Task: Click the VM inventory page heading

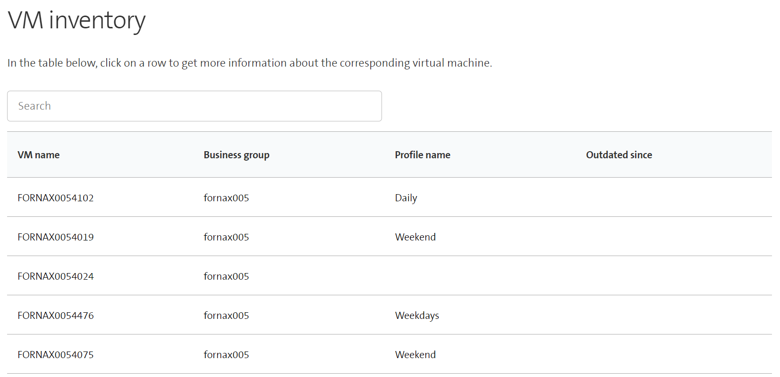Action: click(76, 21)
